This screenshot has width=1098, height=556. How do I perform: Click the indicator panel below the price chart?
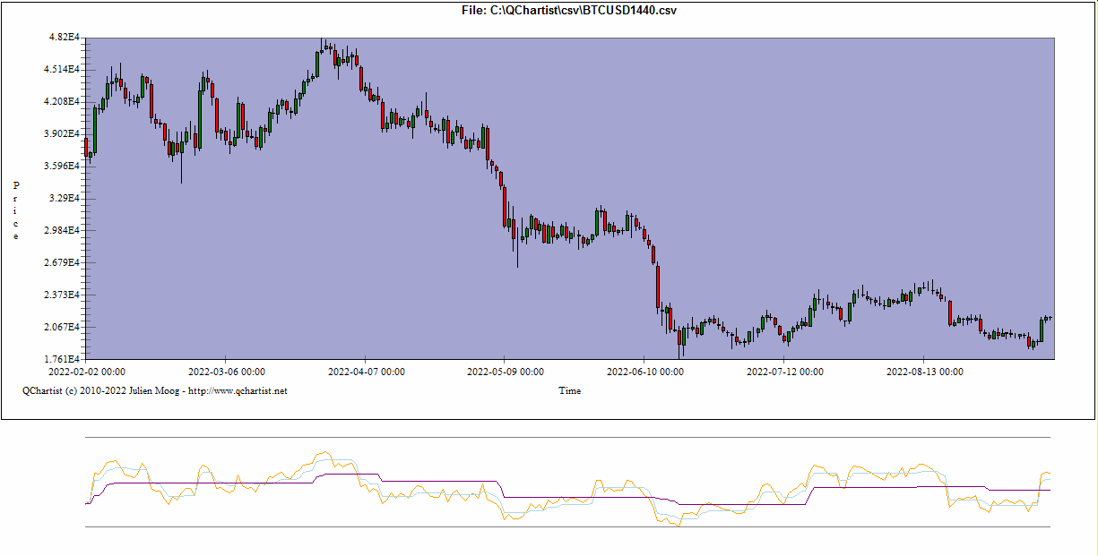point(567,483)
